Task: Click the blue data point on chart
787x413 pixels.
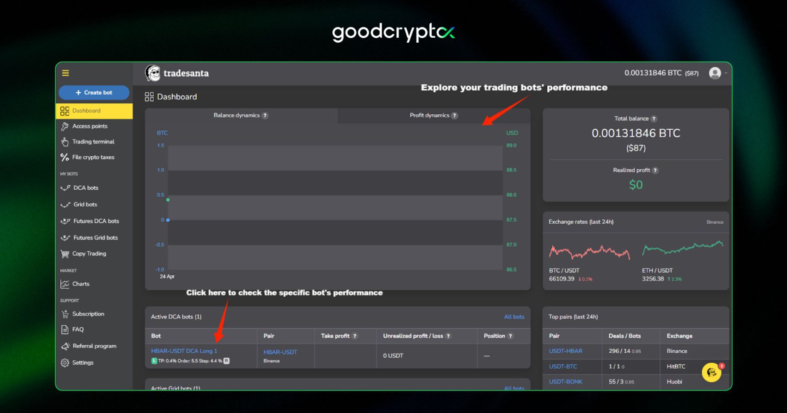Action: (168, 220)
